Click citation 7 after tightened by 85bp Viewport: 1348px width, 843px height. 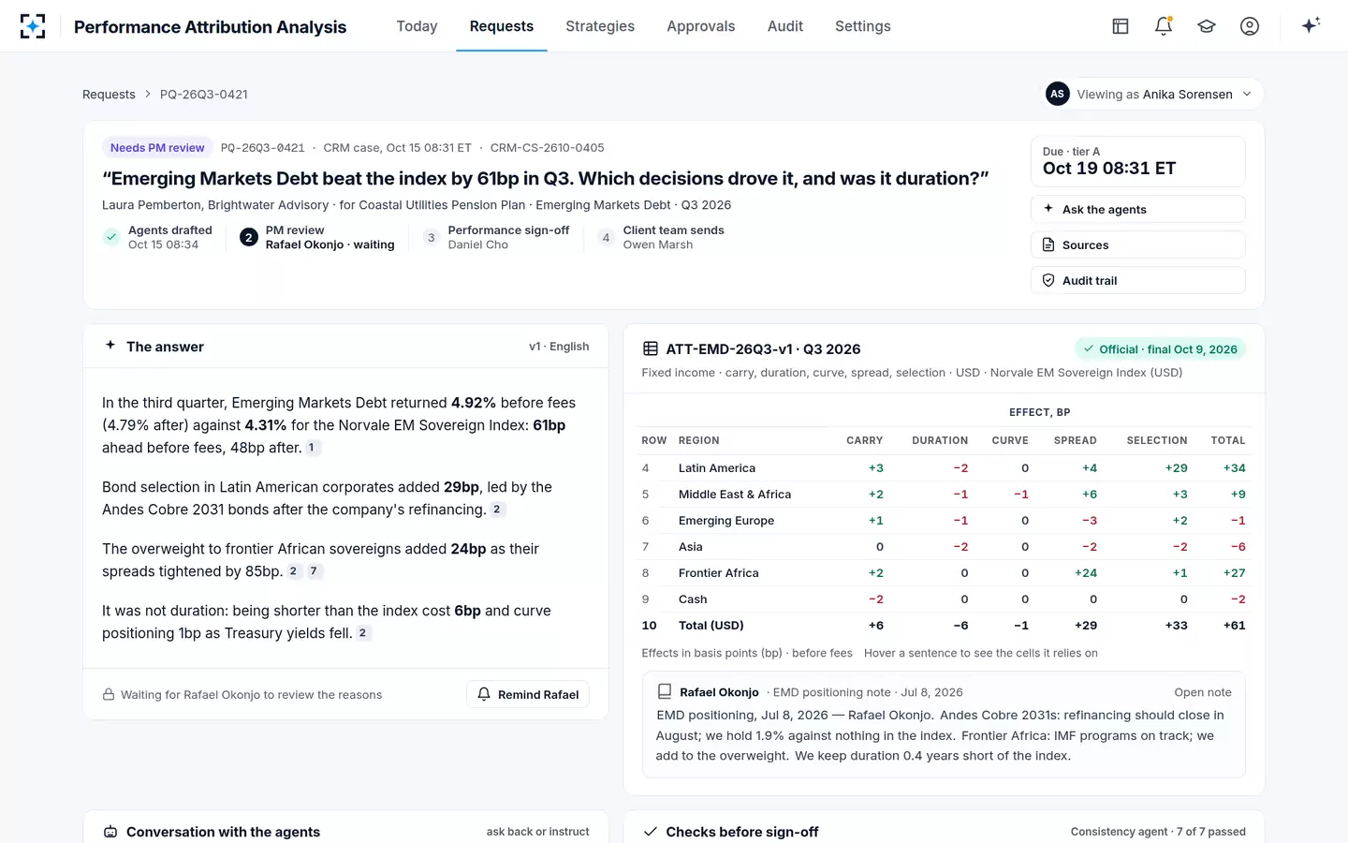pyautogui.click(x=314, y=571)
